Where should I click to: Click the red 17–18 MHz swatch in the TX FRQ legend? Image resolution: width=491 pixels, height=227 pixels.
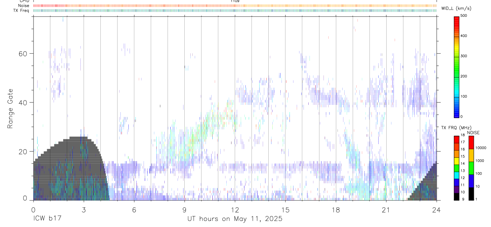(457, 139)
